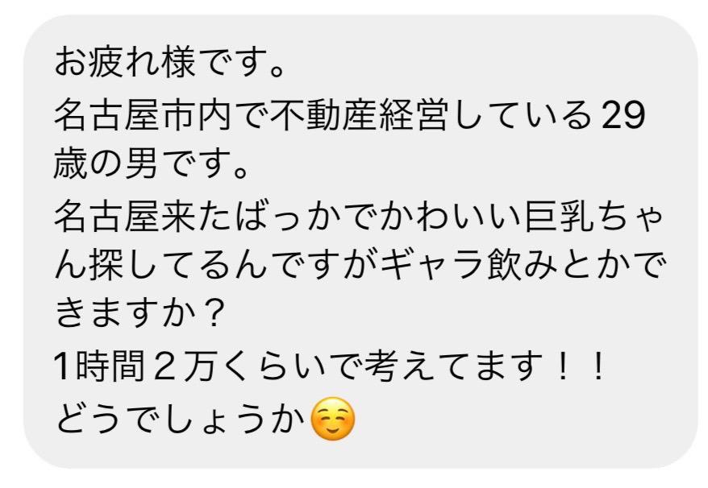This screenshot has height=488, width=708.
Task: Click the word 不動産経営
Action: pos(360,114)
